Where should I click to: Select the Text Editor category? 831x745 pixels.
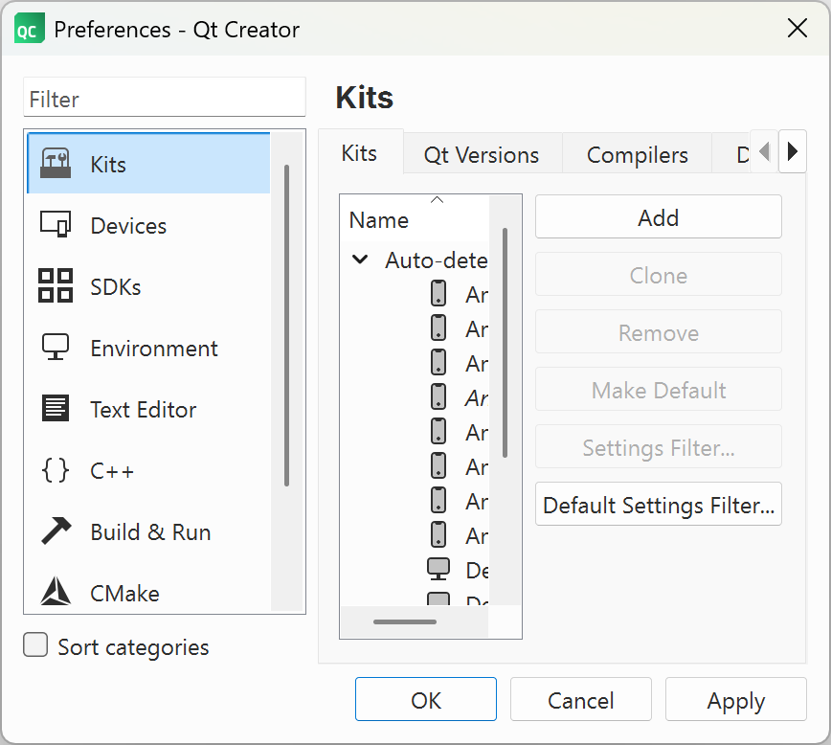(148, 409)
